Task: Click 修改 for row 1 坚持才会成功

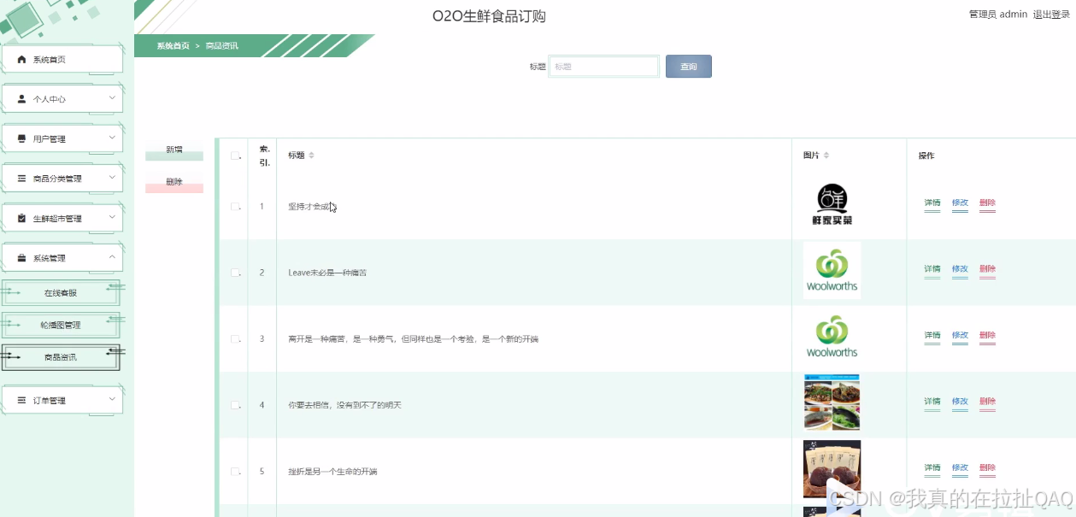Action: tap(960, 203)
